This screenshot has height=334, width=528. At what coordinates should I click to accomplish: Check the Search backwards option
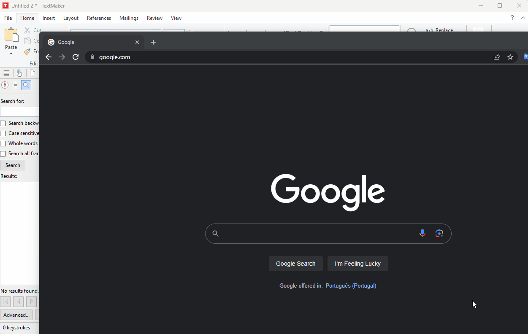click(x=3, y=123)
